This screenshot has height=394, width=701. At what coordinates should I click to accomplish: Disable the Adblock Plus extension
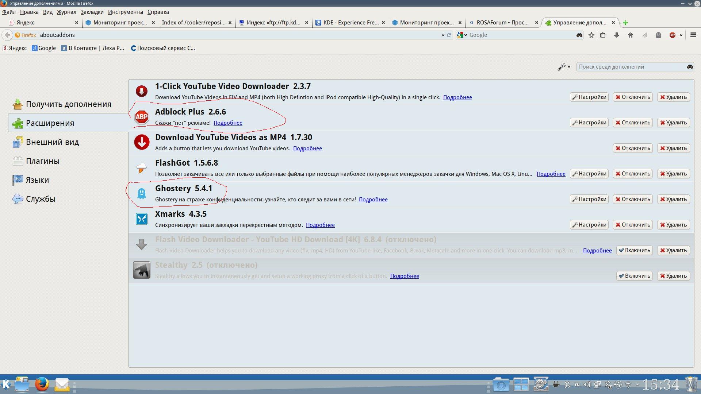pyautogui.click(x=633, y=123)
